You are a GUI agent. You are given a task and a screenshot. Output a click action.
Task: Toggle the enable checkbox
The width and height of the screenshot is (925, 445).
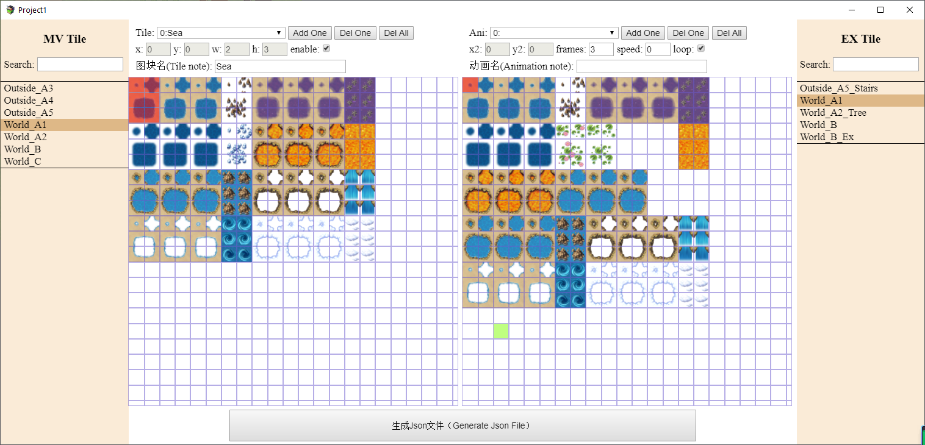pos(326,49)
